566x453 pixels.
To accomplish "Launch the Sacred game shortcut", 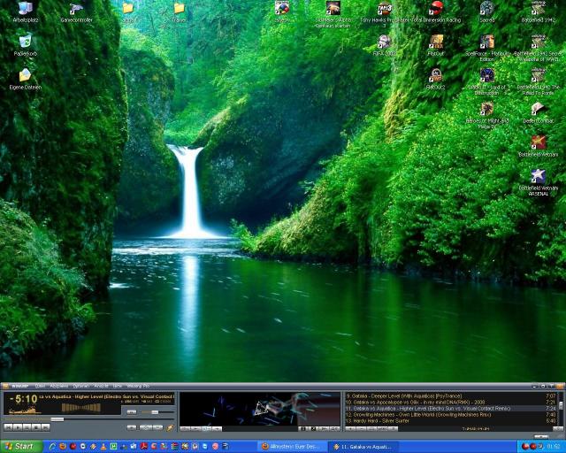I will tap(486, 10).
